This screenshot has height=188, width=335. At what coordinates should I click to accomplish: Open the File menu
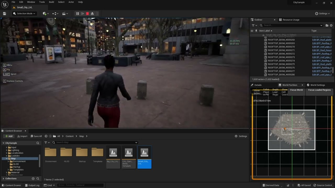pyautogui.click(x=13, y=2)
